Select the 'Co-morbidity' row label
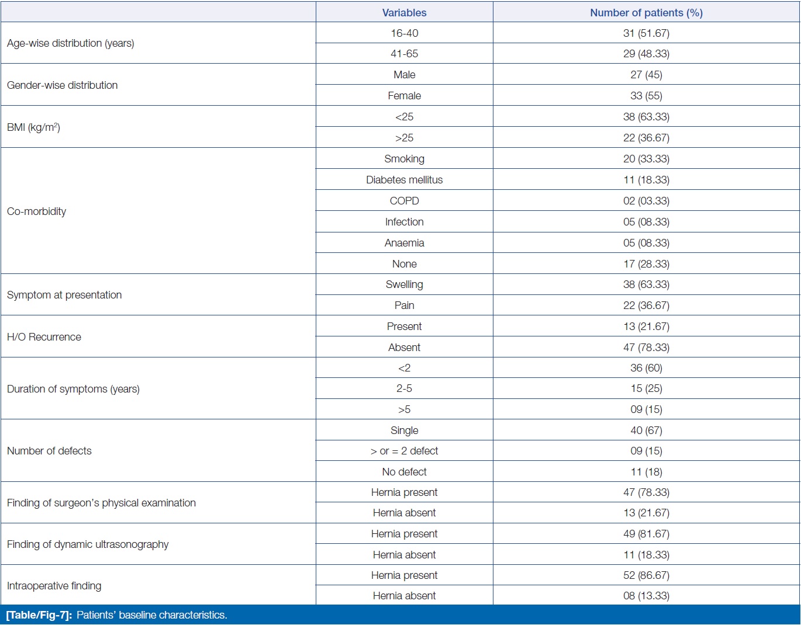This screenshot has width=801, height=625. (36, 211)
